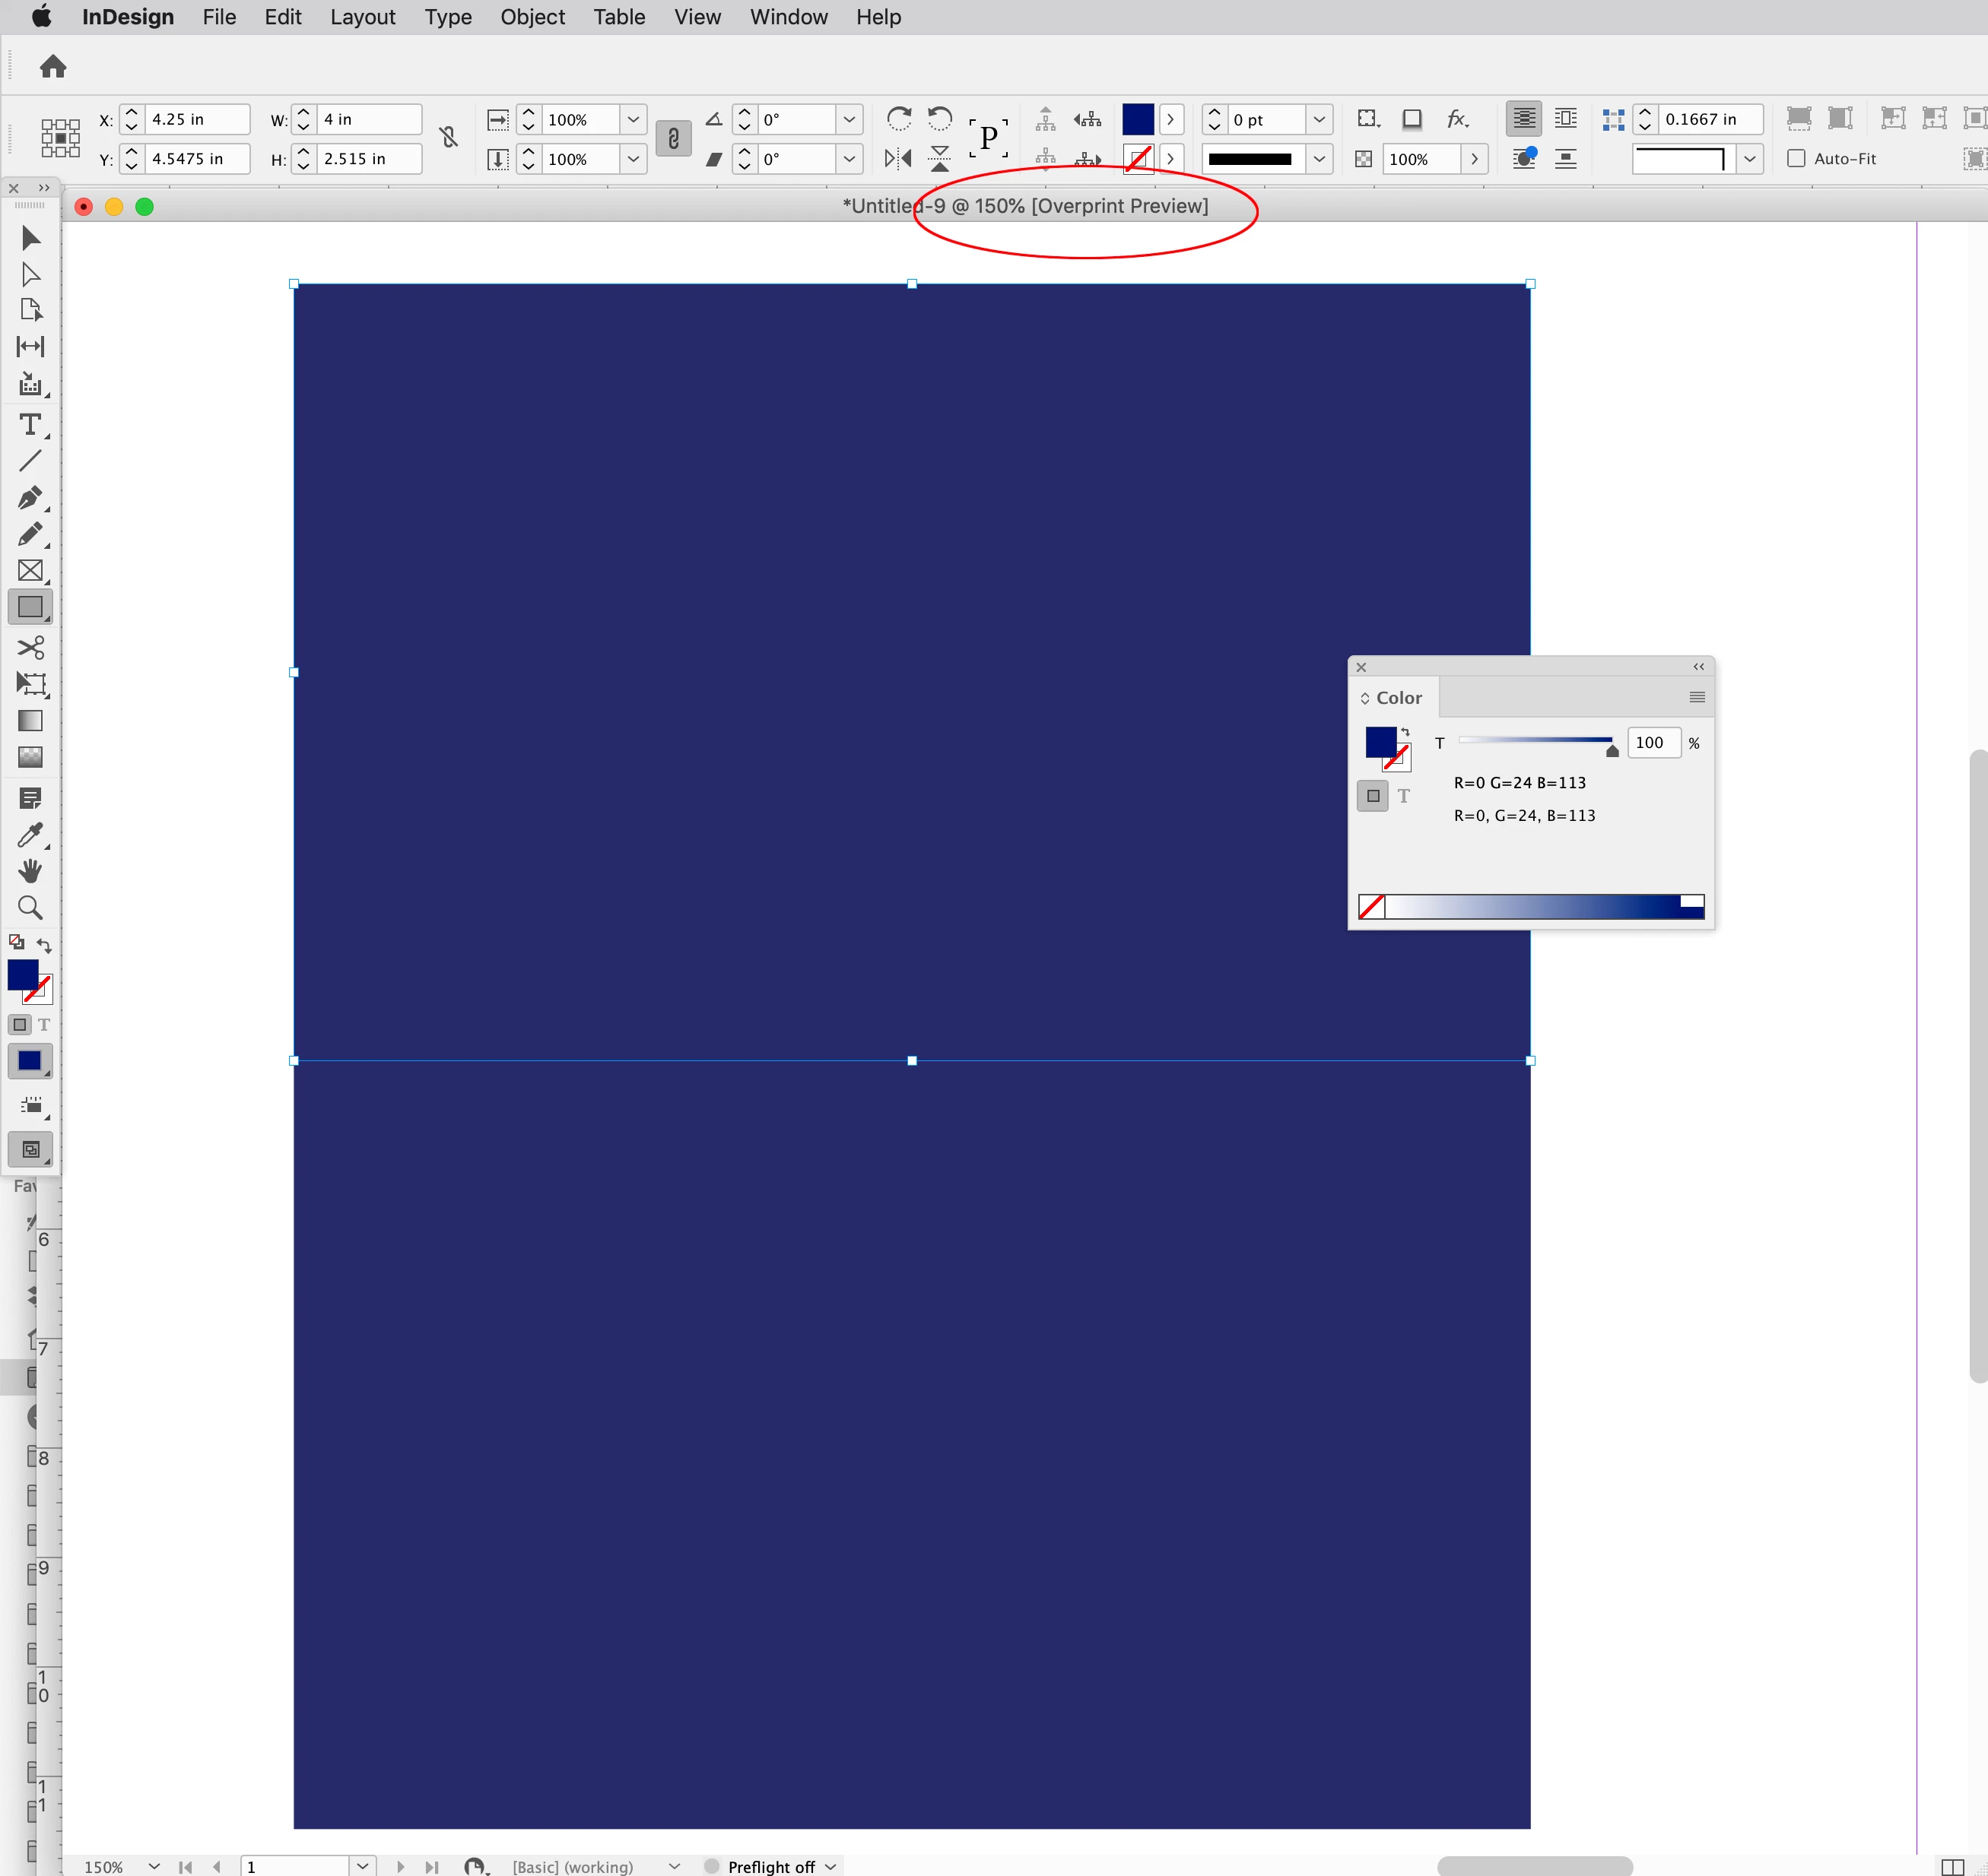This screenshot has height=1876, width=1988.
Task: Click the Home button
Action: [53, 67]
